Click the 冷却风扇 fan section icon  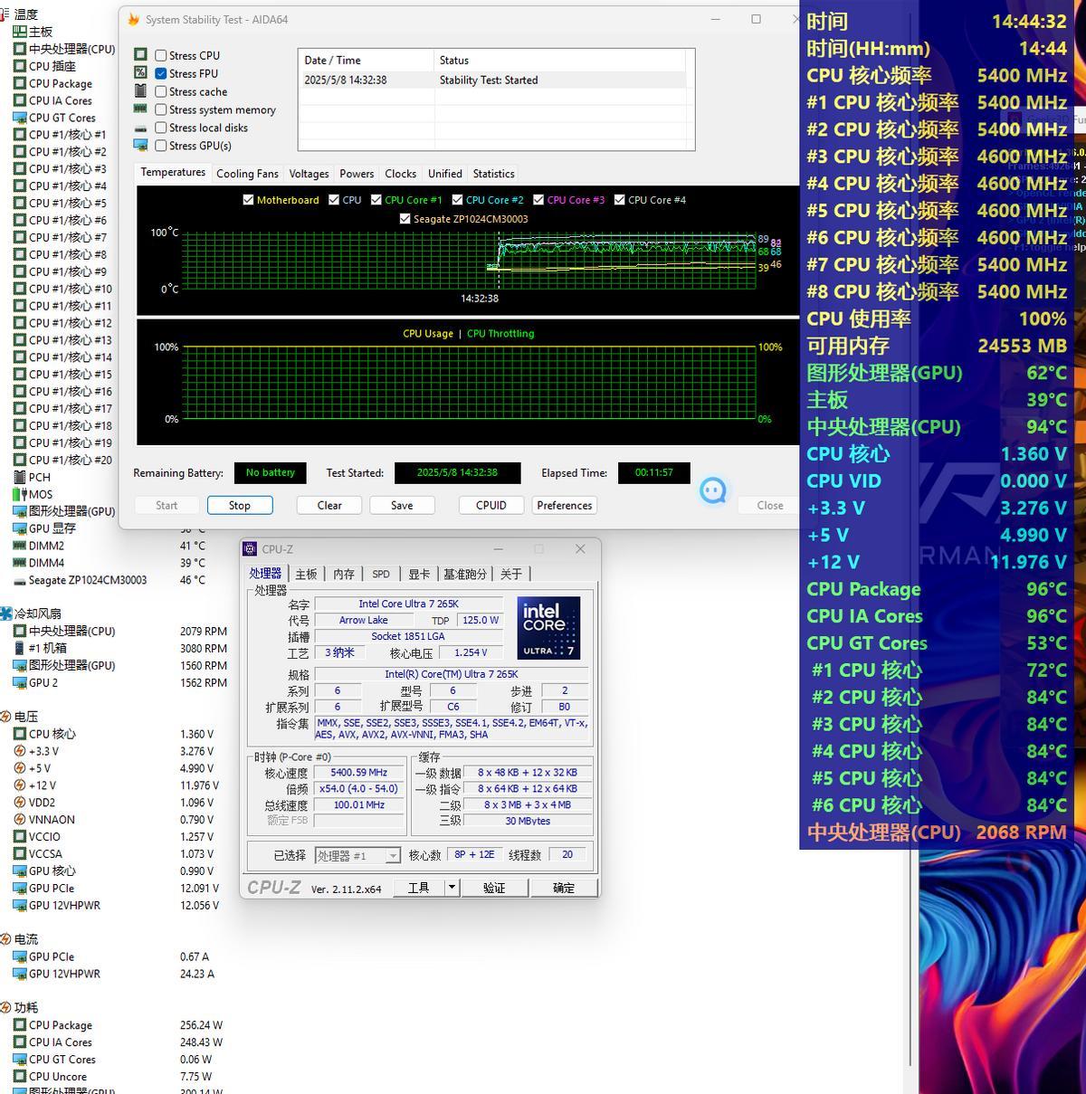click(x=6, y=614)
